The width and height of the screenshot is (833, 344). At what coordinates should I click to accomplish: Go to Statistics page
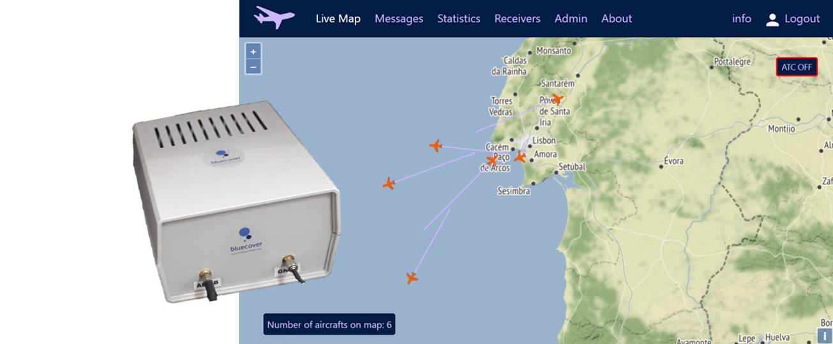coord(459,19)
